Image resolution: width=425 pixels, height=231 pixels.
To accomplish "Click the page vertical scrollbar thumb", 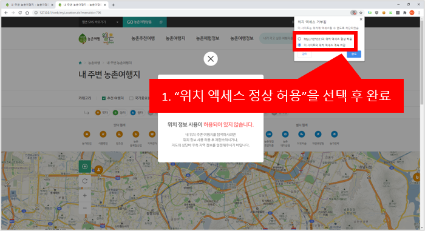I will click(x=422, y=62).
